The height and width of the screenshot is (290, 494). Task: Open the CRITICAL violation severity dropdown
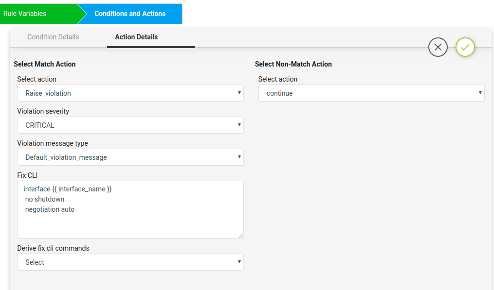click(130, 125)
